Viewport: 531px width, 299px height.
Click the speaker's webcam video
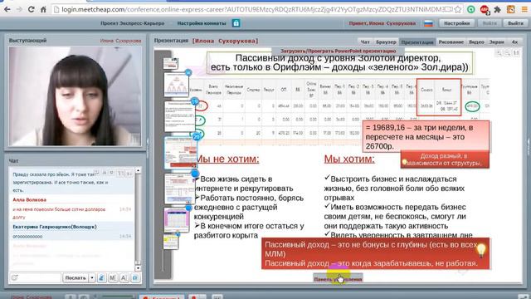tap(76, 96)
